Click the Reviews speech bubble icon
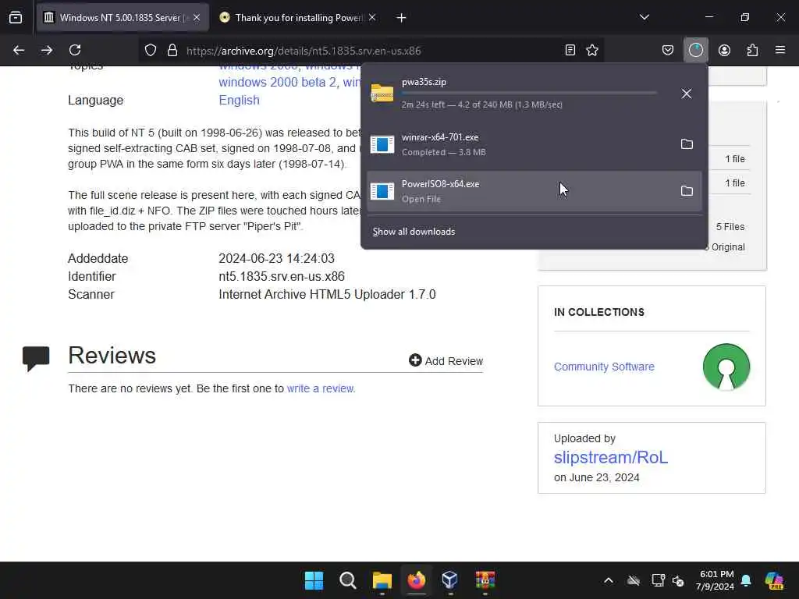799x599 pixels. tap(36, 359)
